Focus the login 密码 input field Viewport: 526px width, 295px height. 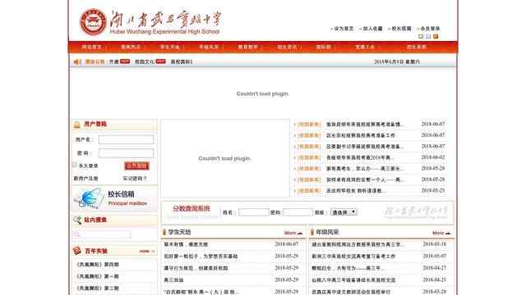126,153
